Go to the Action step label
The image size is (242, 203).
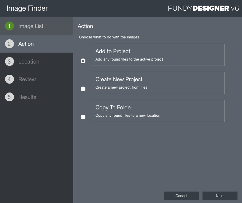click(26, 44)
